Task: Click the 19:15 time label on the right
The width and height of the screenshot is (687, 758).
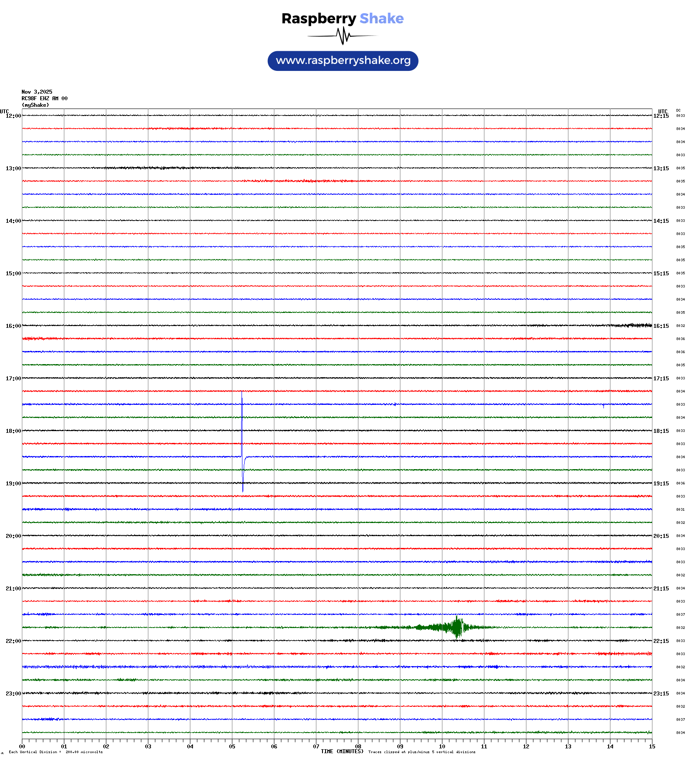Action: pos(661,484)
